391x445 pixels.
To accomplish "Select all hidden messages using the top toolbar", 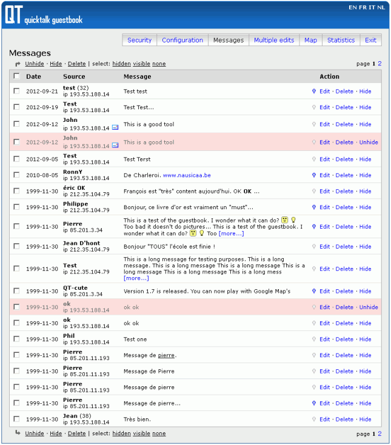I will pos(121,64).
